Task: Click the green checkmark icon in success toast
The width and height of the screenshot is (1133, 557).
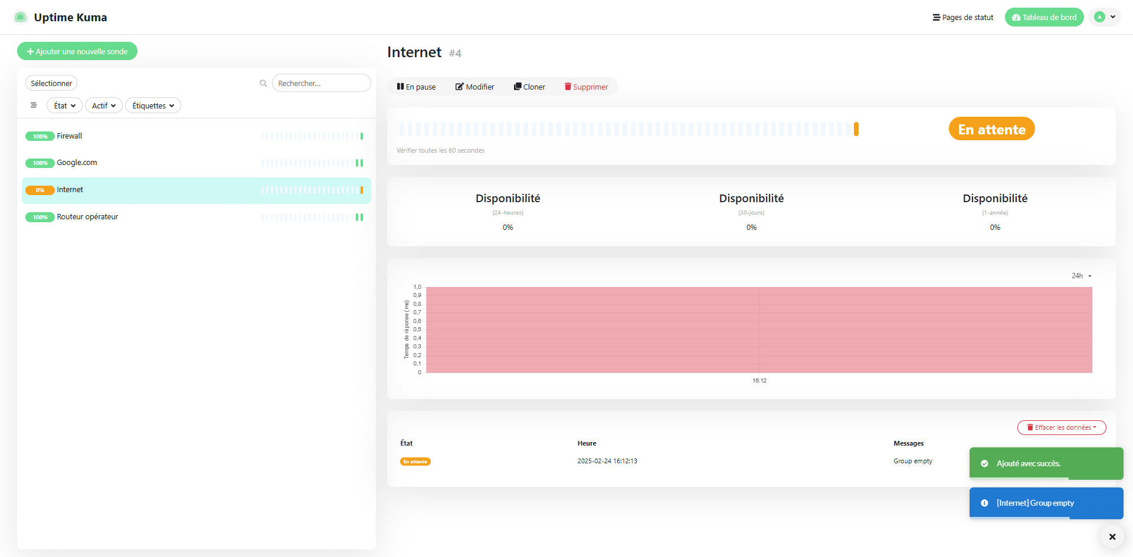Action: [984, 464]
